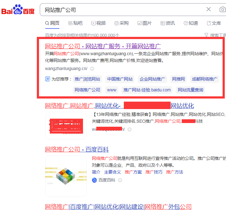The width and height of the screenshot is (226, 211).
Task: Select tag 推广网站 经验.baidu.com
Action: tap(147, 90)
